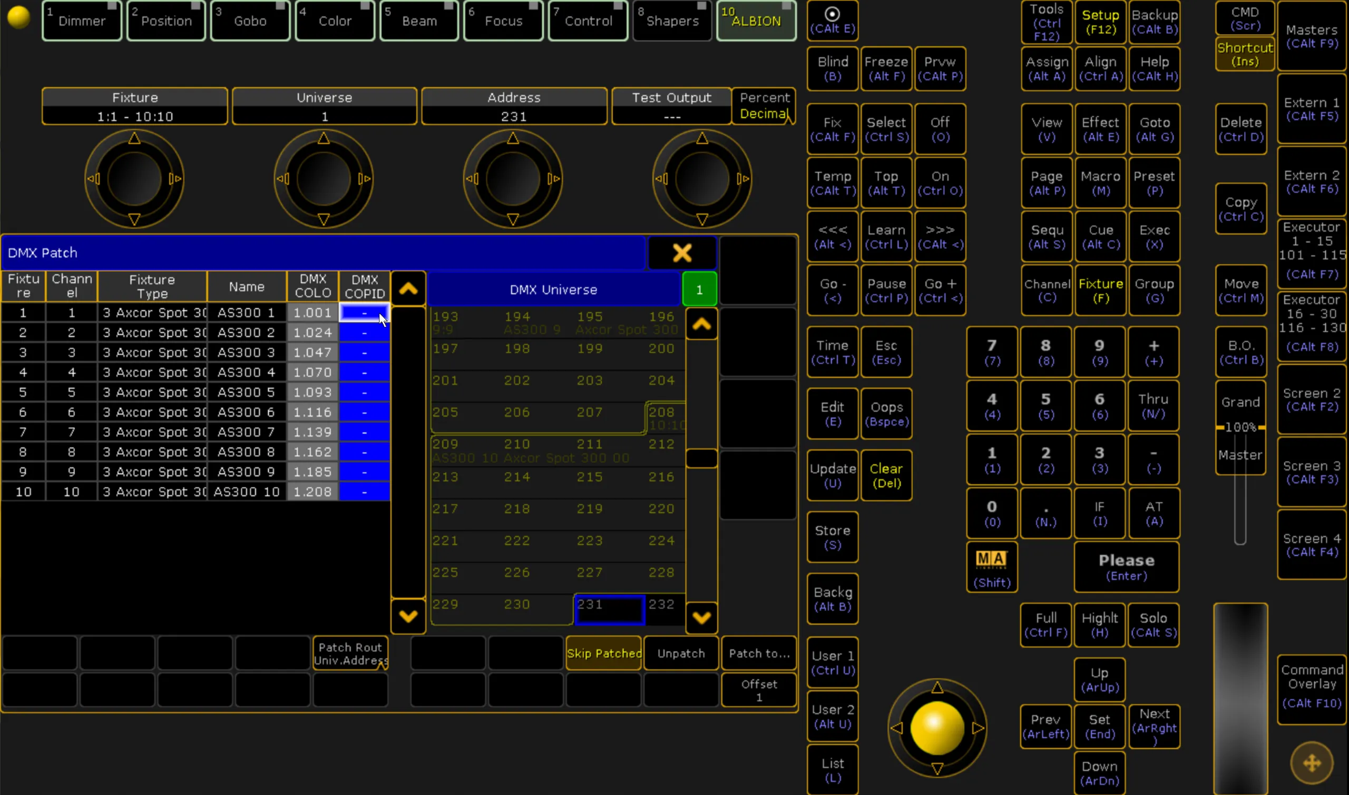Select DMX address cell 231
Image resolution: width=1349 pixels, height=795 pixels.
tap(609, 610)
